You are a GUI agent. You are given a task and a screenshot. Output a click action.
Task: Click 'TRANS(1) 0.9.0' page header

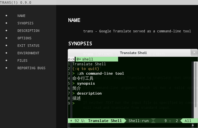click(15, 2)
